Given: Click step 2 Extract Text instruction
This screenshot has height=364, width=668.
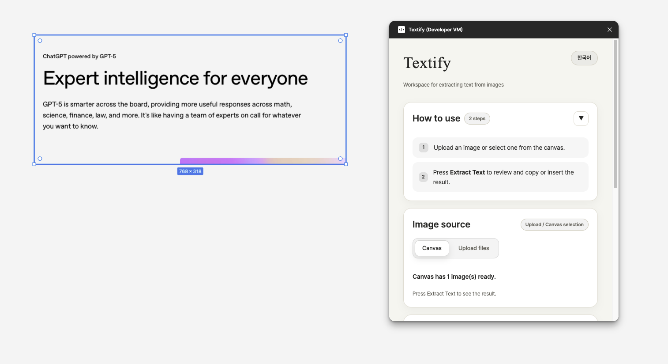Looking at the screenshot, I should point(500,177).
